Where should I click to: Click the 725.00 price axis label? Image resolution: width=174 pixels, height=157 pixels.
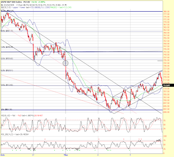coord(167,72)
